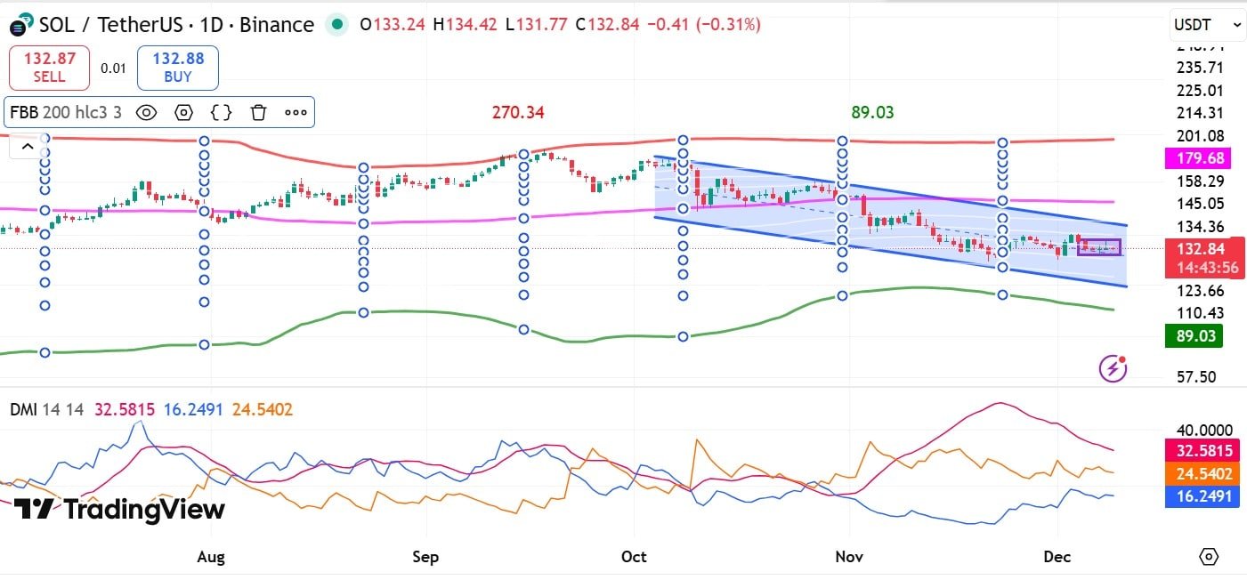Screen dimensions: 1247x580
Task: Click the pink 179.68 price label
Action: coord(1194,158)
